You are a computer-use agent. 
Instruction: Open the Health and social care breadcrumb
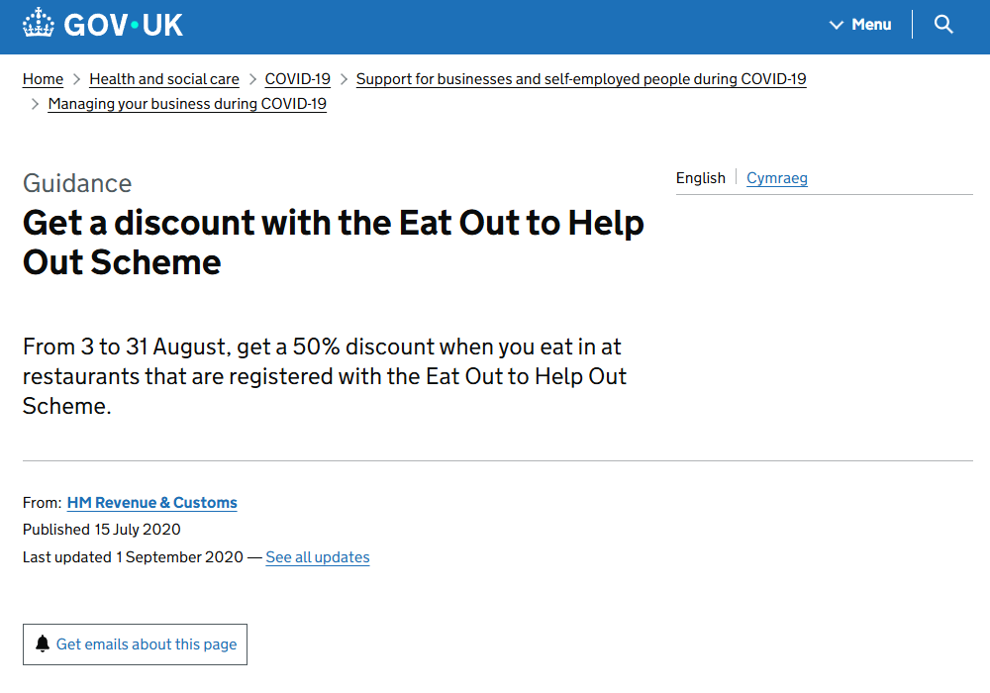pyautogui.click(x=163, y=78)
